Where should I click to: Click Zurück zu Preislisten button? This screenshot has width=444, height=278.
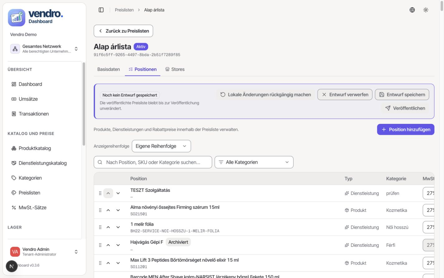(123, 31)
